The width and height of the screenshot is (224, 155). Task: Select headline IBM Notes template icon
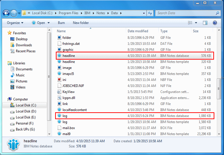coord(59,62)
